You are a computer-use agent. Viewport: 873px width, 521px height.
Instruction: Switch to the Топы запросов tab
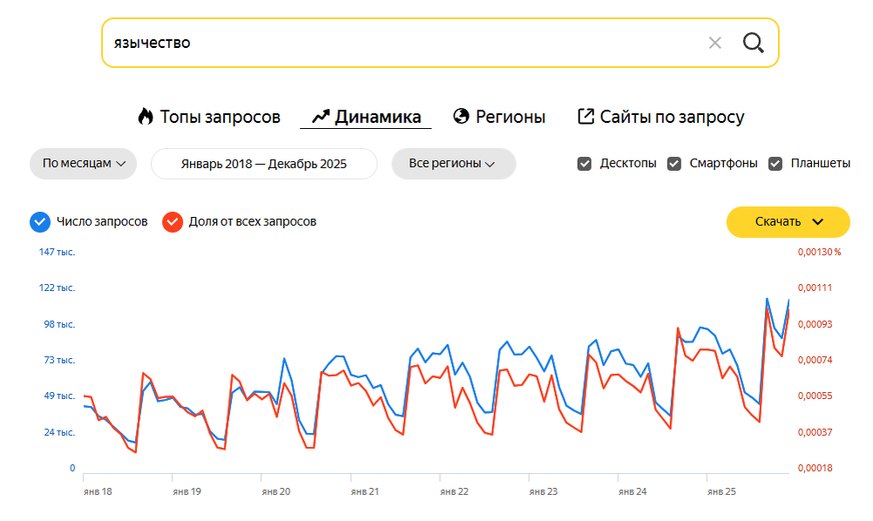(220, 117)
